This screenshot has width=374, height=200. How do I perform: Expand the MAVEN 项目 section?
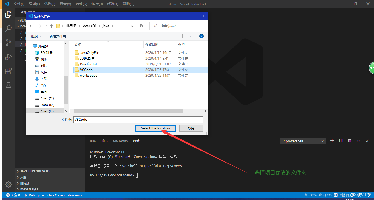click(x=50, y=189)
